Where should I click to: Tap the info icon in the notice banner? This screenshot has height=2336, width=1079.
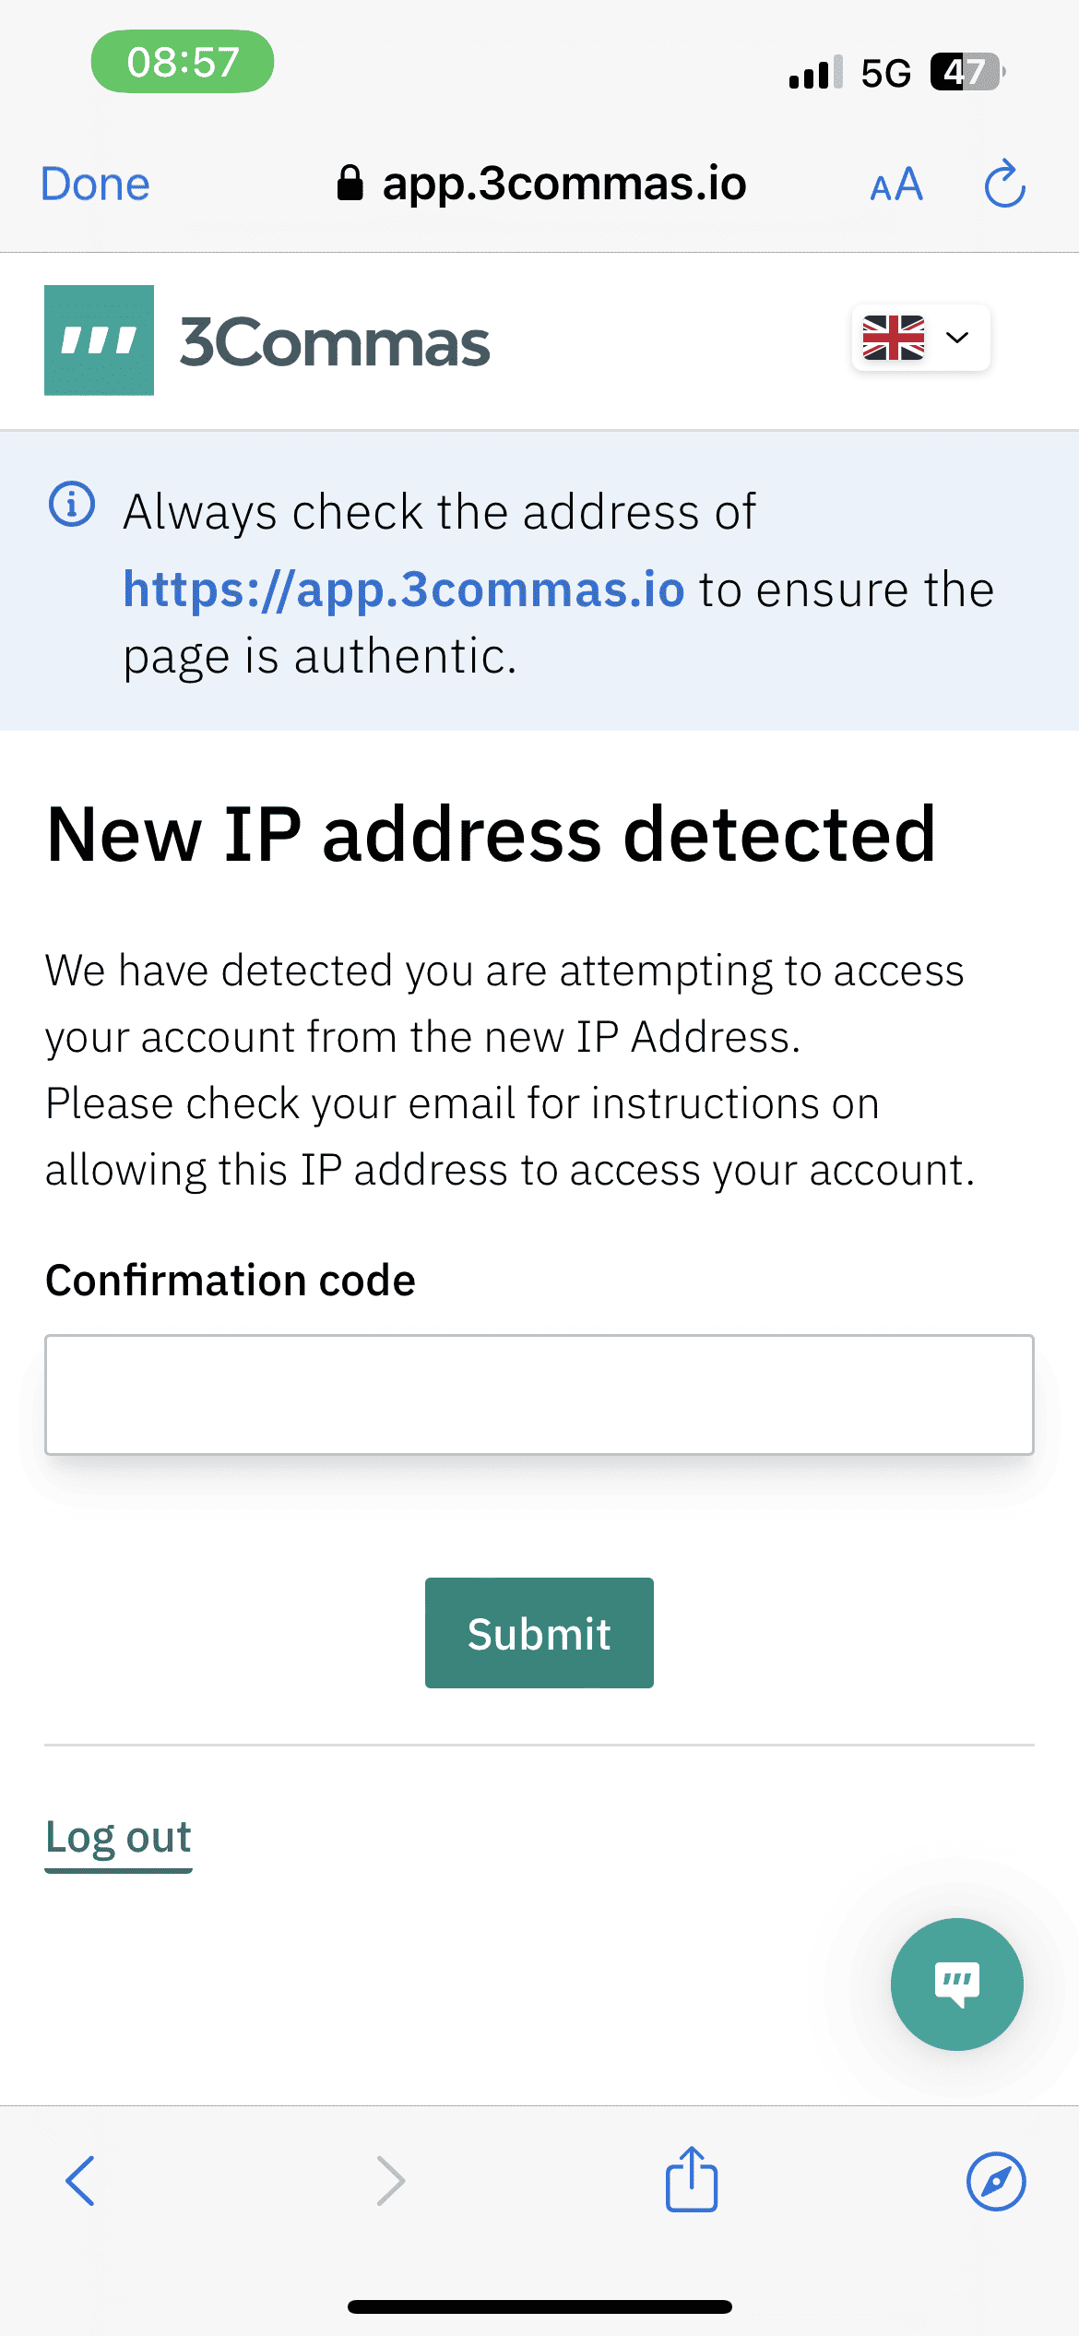click(x=72, y=505)
